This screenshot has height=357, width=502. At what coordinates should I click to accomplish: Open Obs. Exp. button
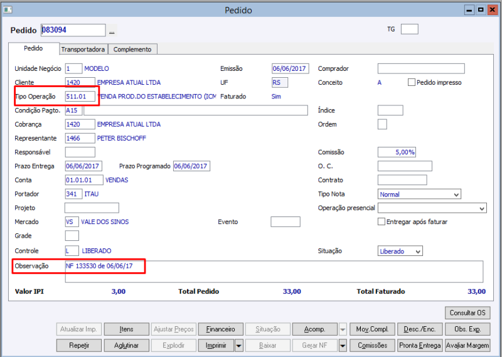[x=467, y=329]
